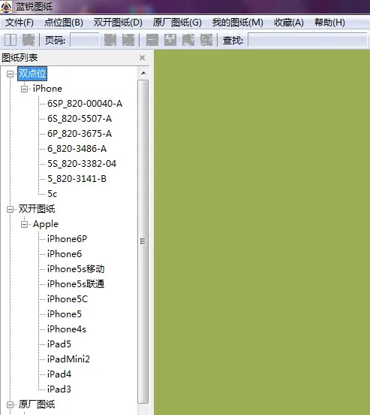The height and width of the screenshot is (415, 370).
Task: Click the 蓝锐图纸 app icon in the title bar
Action: tap(6, 7)
